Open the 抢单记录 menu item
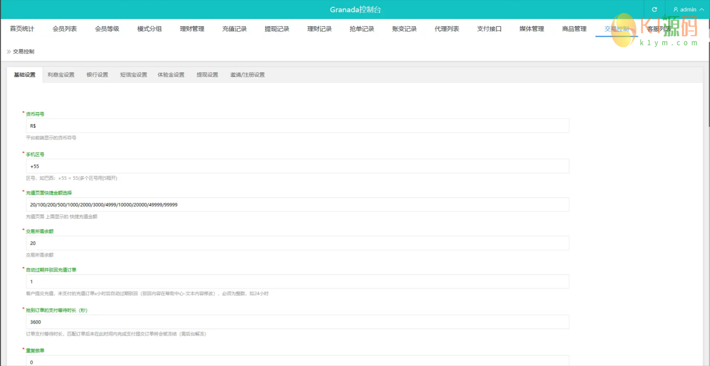 (x=362, y=29)
